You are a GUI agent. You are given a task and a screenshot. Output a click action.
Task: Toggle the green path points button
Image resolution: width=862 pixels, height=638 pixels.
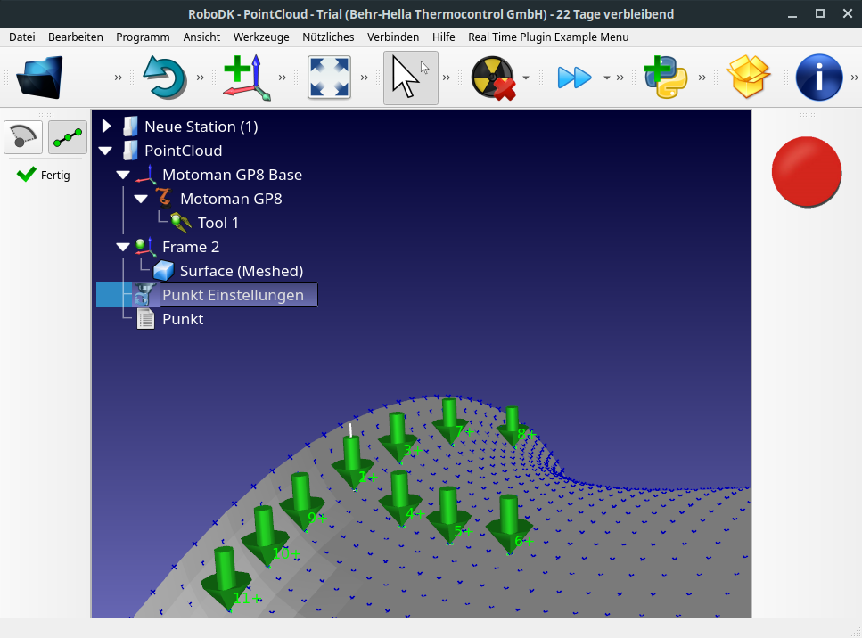tap(67, 137)
